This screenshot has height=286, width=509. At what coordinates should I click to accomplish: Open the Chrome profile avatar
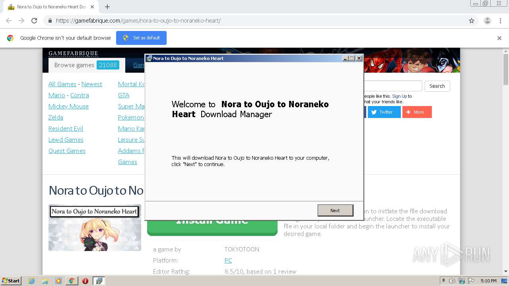tap(487, 21)
